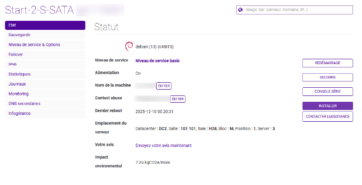Screen dimensions: 362x185
Task: Click CONTACTER L'ASSISTANCE
Action: [x=328, y=117]
